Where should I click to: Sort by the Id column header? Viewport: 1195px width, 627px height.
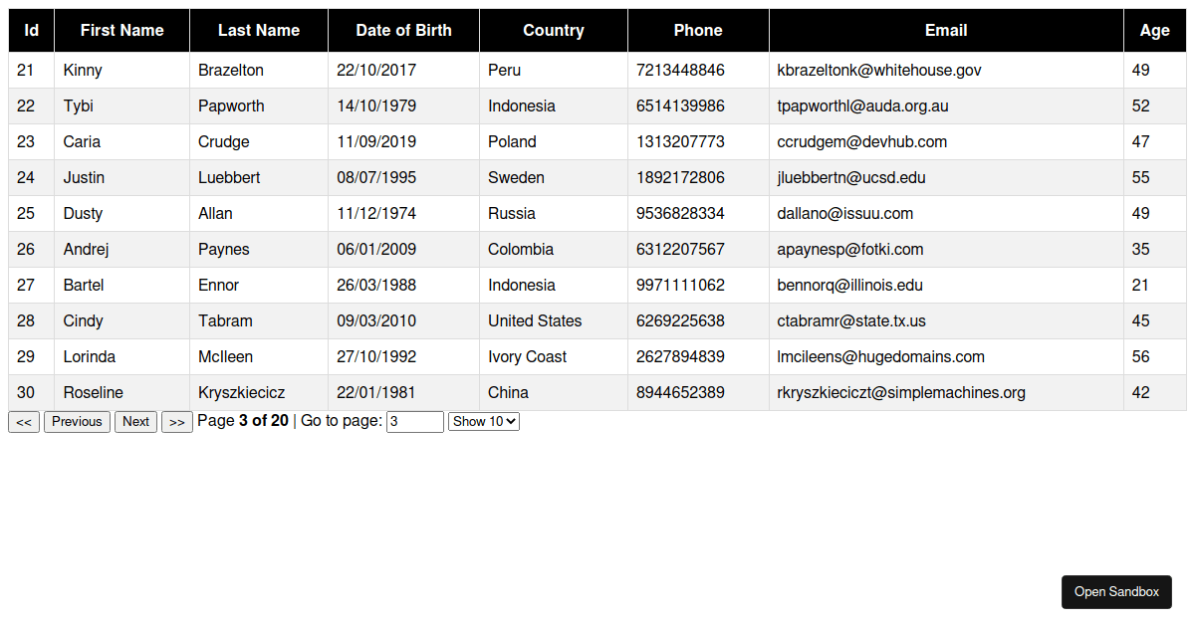[x=32, y=30]
